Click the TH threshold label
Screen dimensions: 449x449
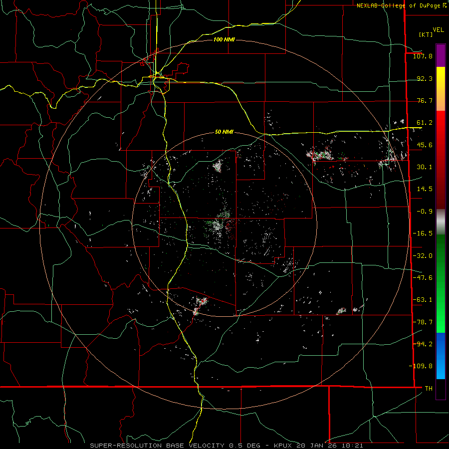(x=429, y=388)
